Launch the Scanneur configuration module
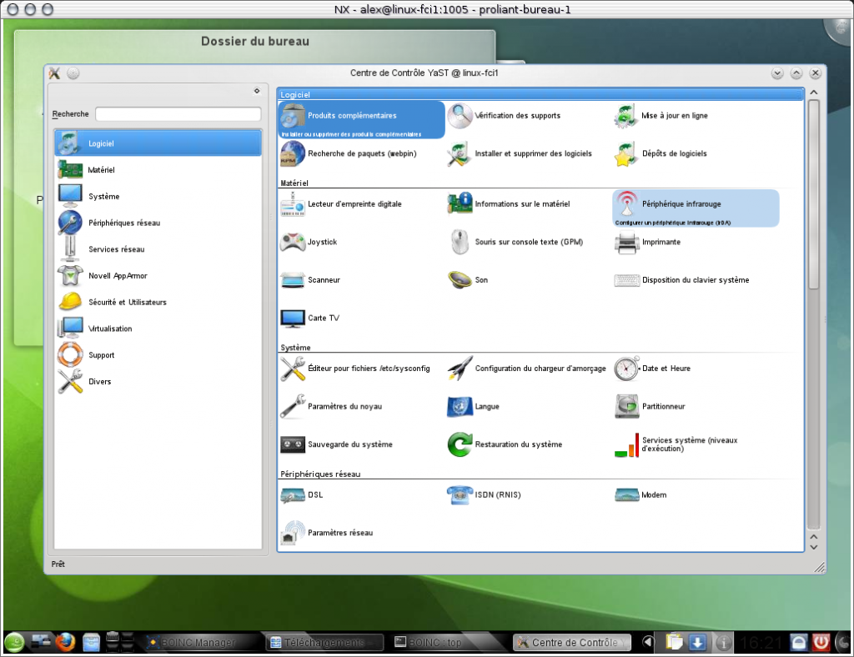Screen dimensions: 854x657 (293, 280)
